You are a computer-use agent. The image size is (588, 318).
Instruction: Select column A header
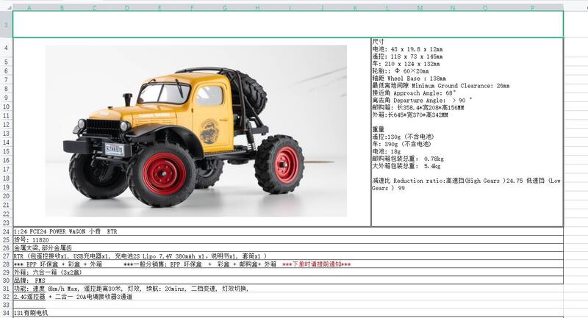click(29, 8)
